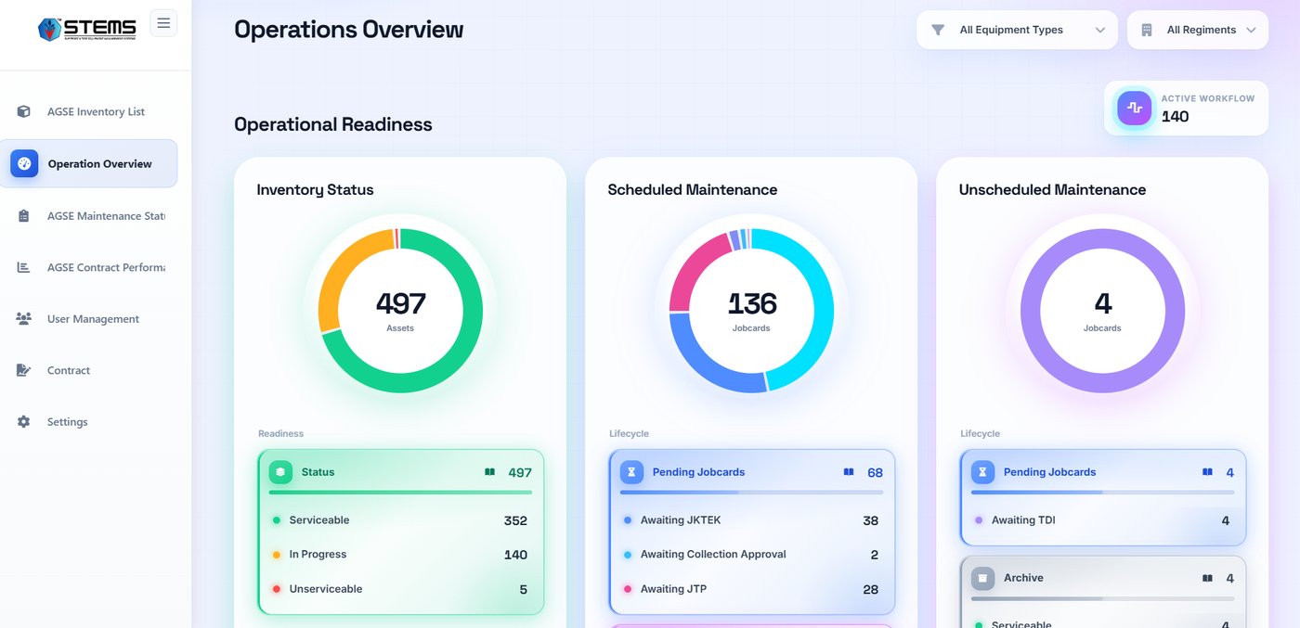Screen dimensions: 1300x628
Task: Click the Unscheduled Maintenance card title
Action: coord(1052,189)
